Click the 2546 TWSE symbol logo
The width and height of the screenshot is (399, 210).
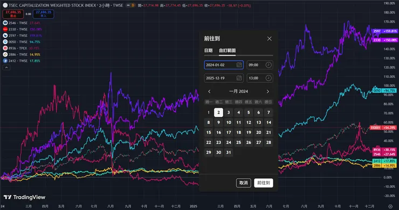click(x=5, y=23)
